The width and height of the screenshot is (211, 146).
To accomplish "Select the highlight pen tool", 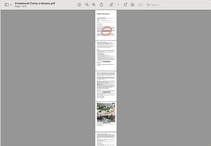I will click(112, 5).
